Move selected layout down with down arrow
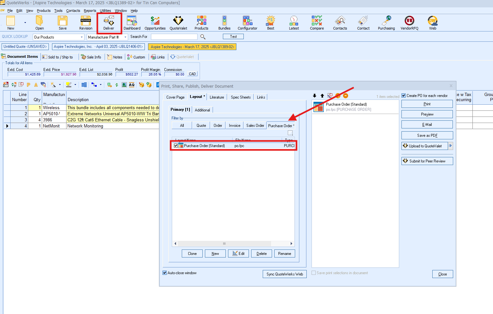Viewport: 493px width, 314px height. tap(314, 96)
